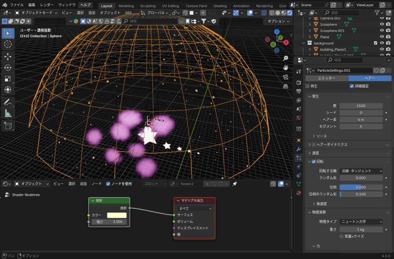
Task: Click the オプション button in viewport header
Action: [x=279, y=21]
